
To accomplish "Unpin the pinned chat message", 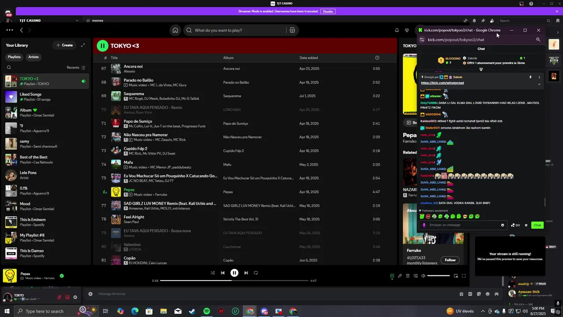I will click(x=530, y=77).
